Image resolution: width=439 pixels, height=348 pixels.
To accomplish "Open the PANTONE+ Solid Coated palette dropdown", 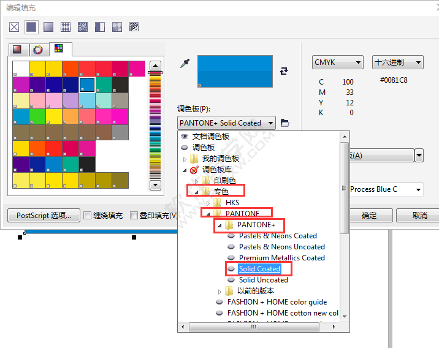I will click(226, 123).
